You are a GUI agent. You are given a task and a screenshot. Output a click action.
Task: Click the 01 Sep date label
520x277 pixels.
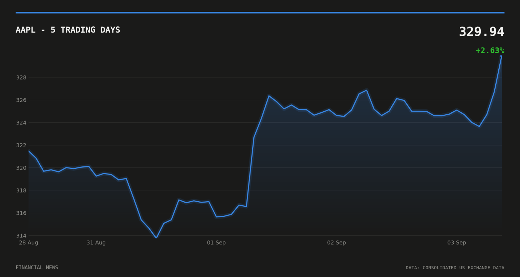(x=216, y=243)
